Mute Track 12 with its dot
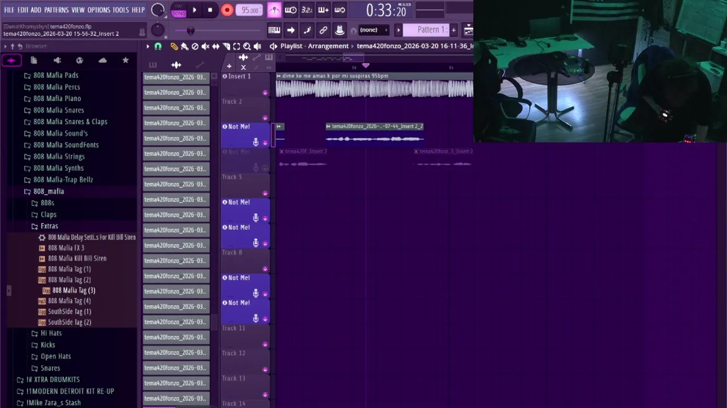This screenshot has width=727, height=408. 265,369
